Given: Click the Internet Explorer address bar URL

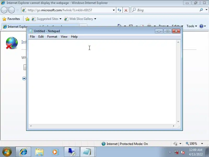Looking at the screenshot, I should (60, 10).
